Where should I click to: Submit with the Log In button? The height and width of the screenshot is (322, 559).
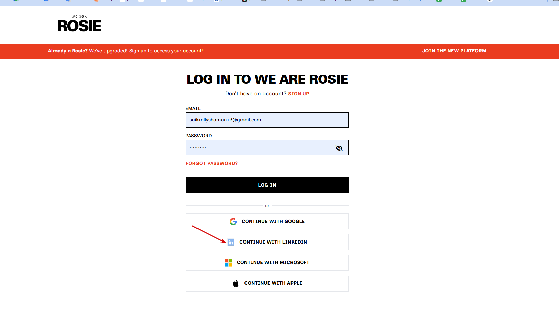coord(267,185)
